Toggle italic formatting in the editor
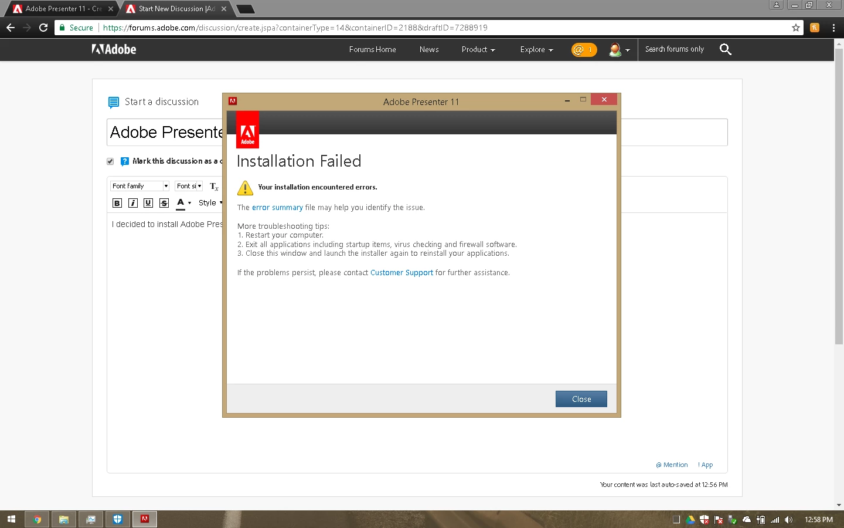844x528 pixels. [x=133, y=203]
